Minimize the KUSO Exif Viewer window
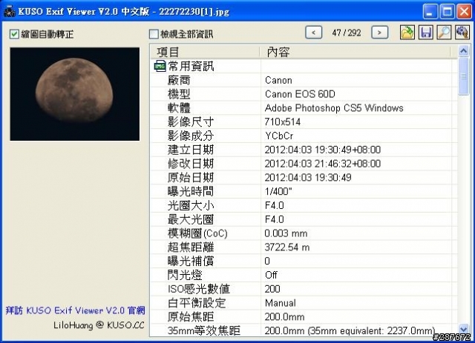475x343 pixels. (x=430, y=12)
